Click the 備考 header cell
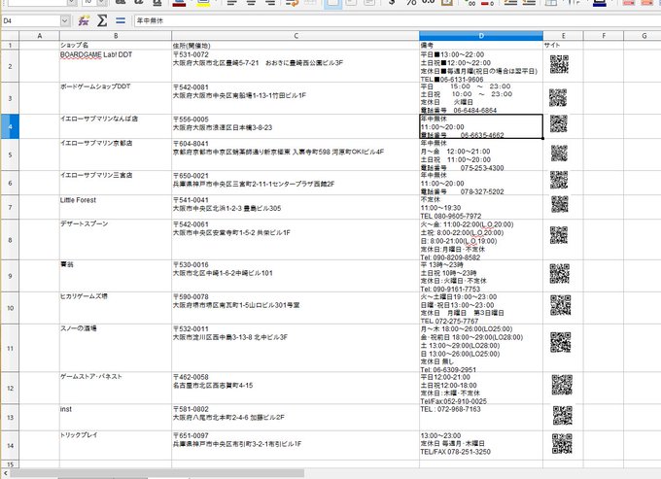Viewport: 661px width, 479px height. [481, 45]
